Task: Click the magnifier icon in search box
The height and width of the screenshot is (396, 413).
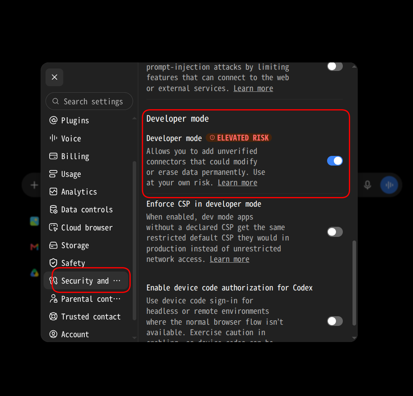Action: tap(55, 101)
